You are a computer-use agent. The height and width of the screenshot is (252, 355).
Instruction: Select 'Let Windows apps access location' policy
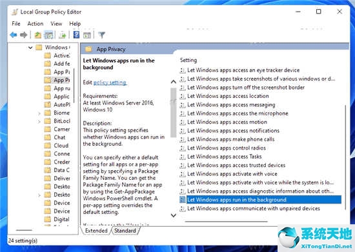(x=228, y=96)
